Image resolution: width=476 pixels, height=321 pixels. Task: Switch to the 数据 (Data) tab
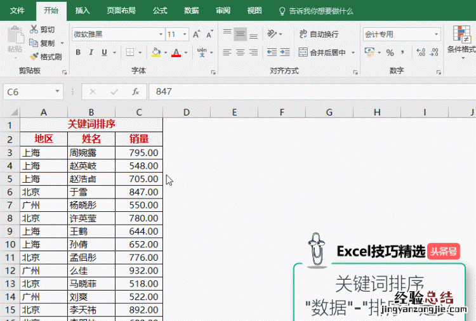tap(191, 11)
